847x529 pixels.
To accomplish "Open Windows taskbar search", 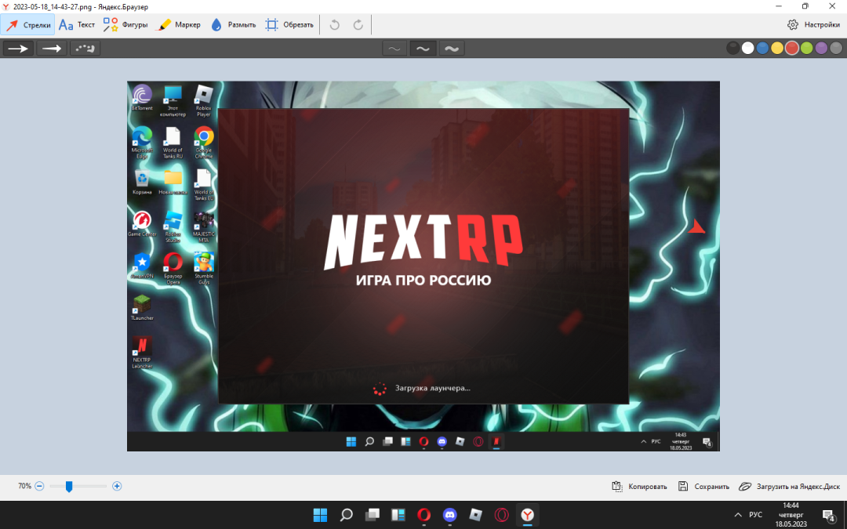I will [347, 515].
